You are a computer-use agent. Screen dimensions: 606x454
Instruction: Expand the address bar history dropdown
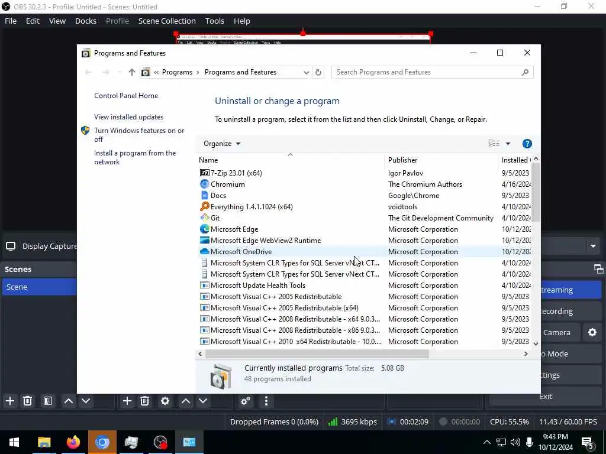point(306,72)
